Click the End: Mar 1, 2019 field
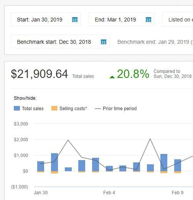The height and width of the screenshot is (200, 193). (x=122, y=19)
